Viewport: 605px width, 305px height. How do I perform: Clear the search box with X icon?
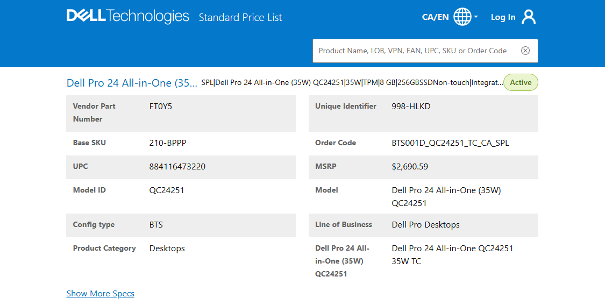coord(525,51)
